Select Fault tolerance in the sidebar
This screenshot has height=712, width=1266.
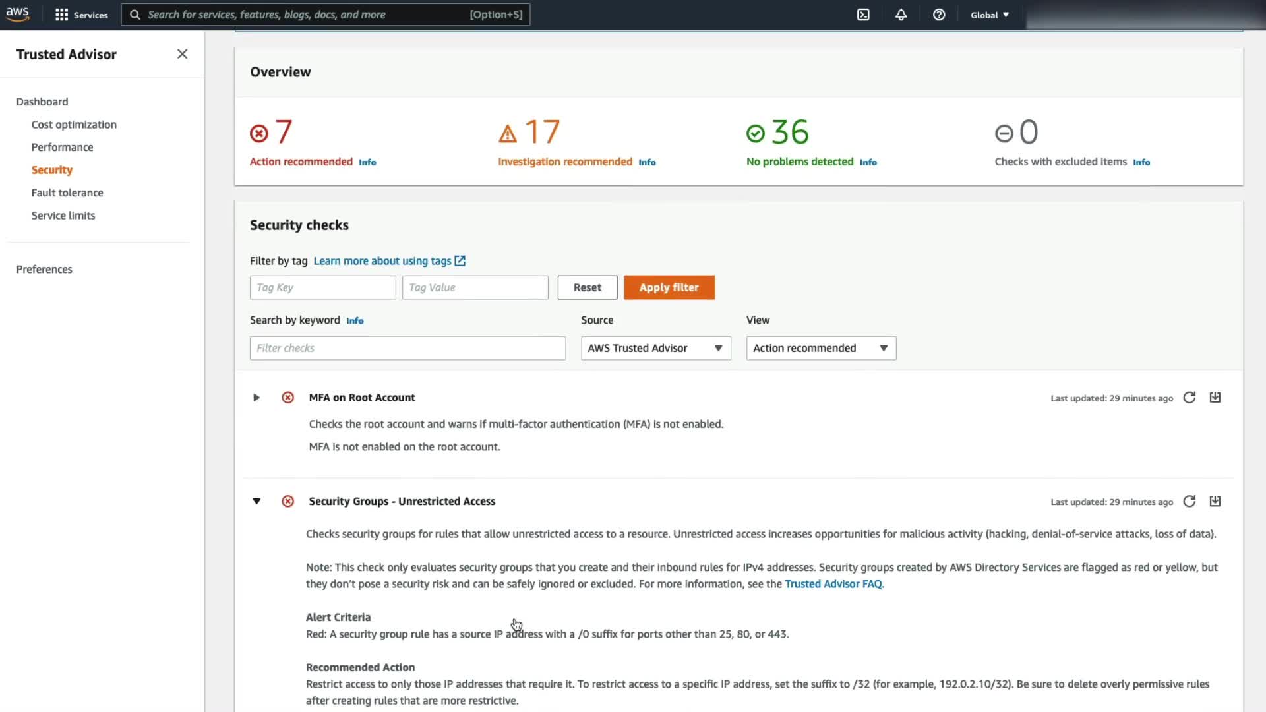(x=67, y=193)
